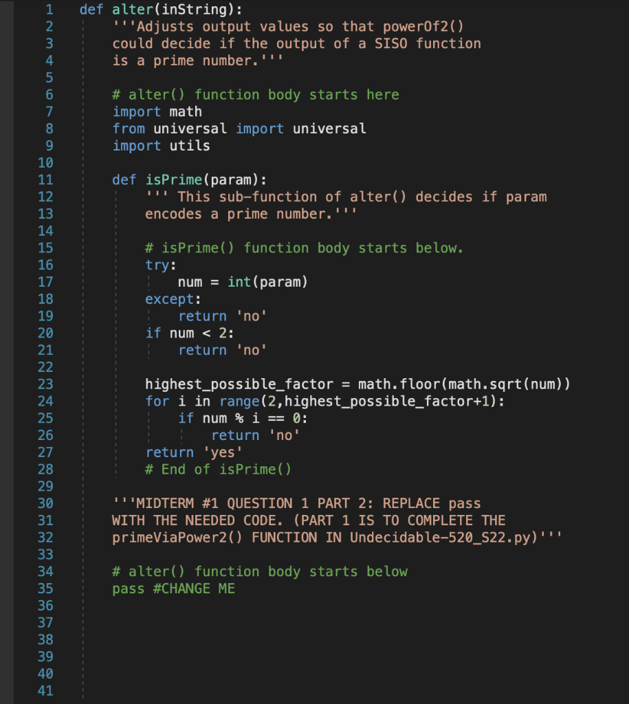Click the isPrime function definition name
Screen dimensions: 629x704
pyautogui.click(x=174, y=180)
